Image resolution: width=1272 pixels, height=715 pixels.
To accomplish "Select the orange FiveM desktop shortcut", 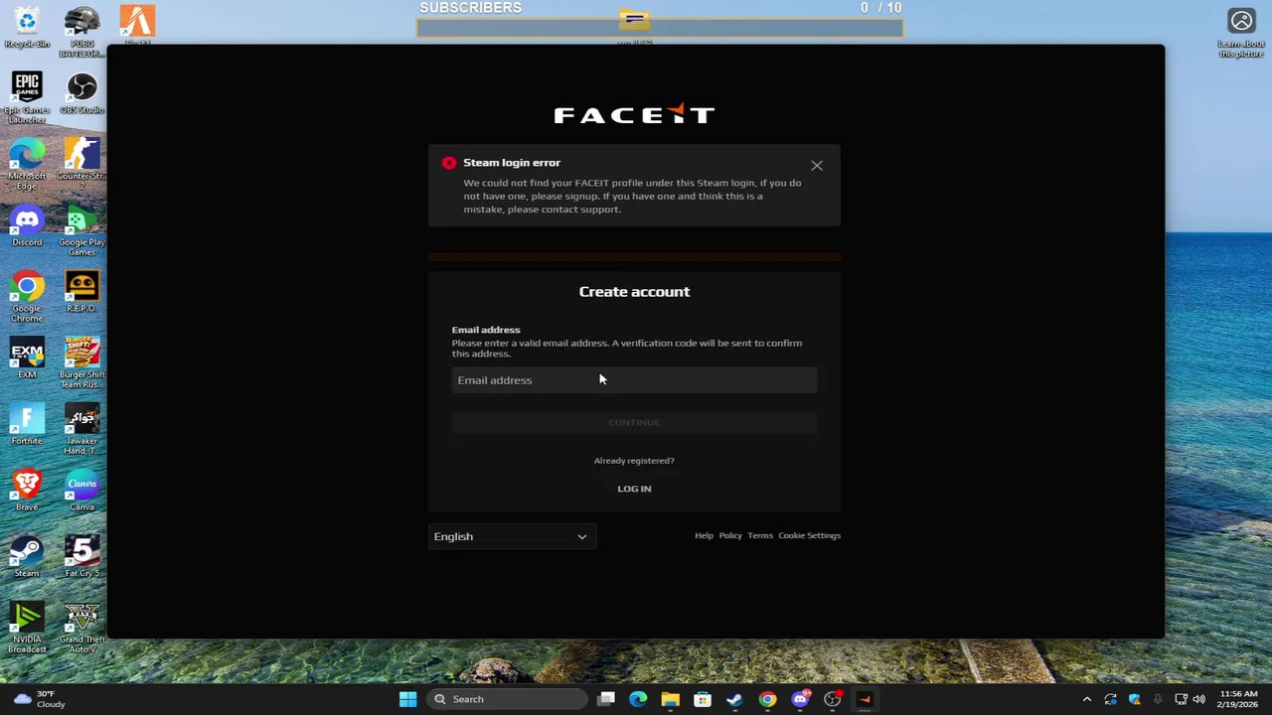I will pyautogui.click(x=137, y=25).
